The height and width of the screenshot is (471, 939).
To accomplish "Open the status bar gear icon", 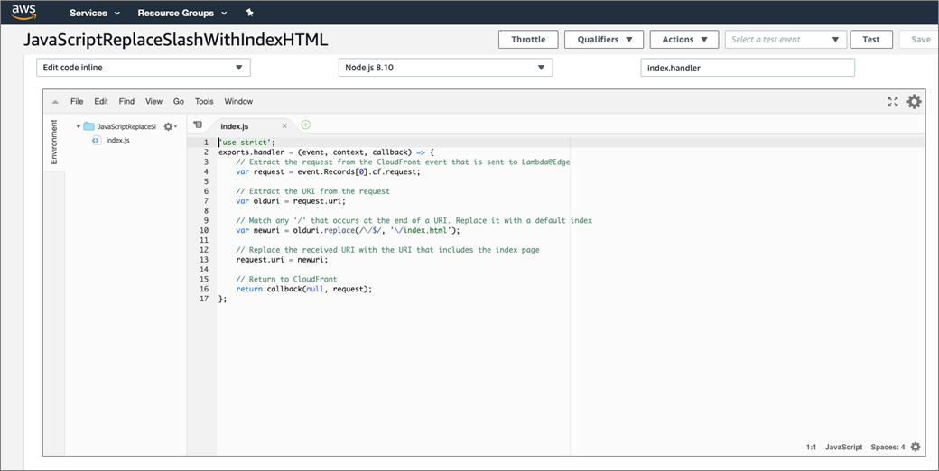I will [x=916, y=447].
